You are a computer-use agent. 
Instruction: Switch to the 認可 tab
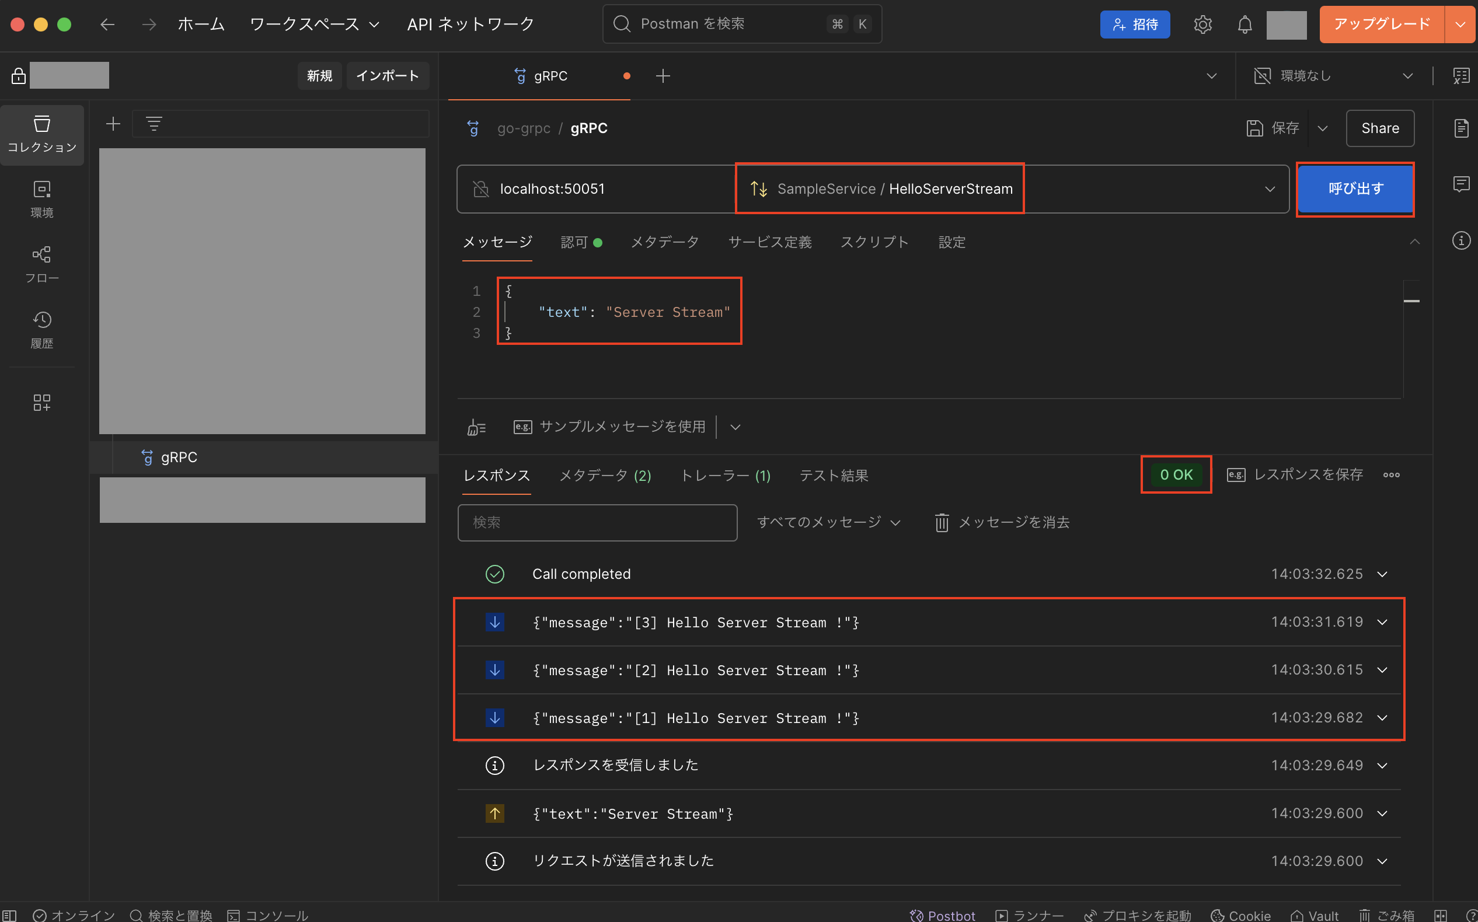[x=581, y=242]
